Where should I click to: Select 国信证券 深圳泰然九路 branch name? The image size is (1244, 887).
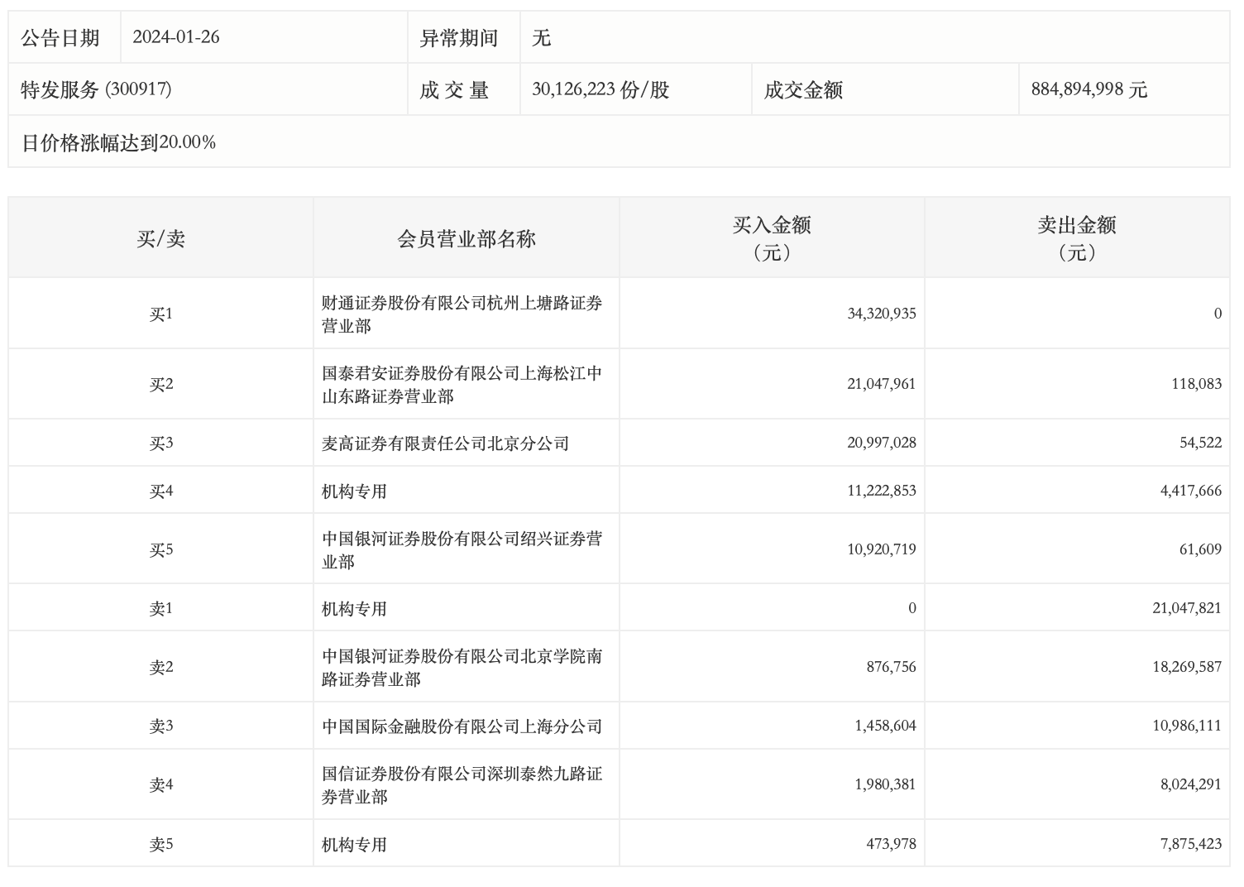462,785
